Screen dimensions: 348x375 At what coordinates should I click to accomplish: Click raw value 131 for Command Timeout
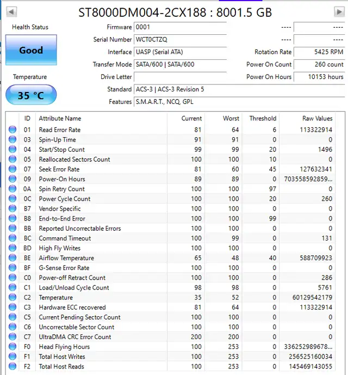(327, 238)
